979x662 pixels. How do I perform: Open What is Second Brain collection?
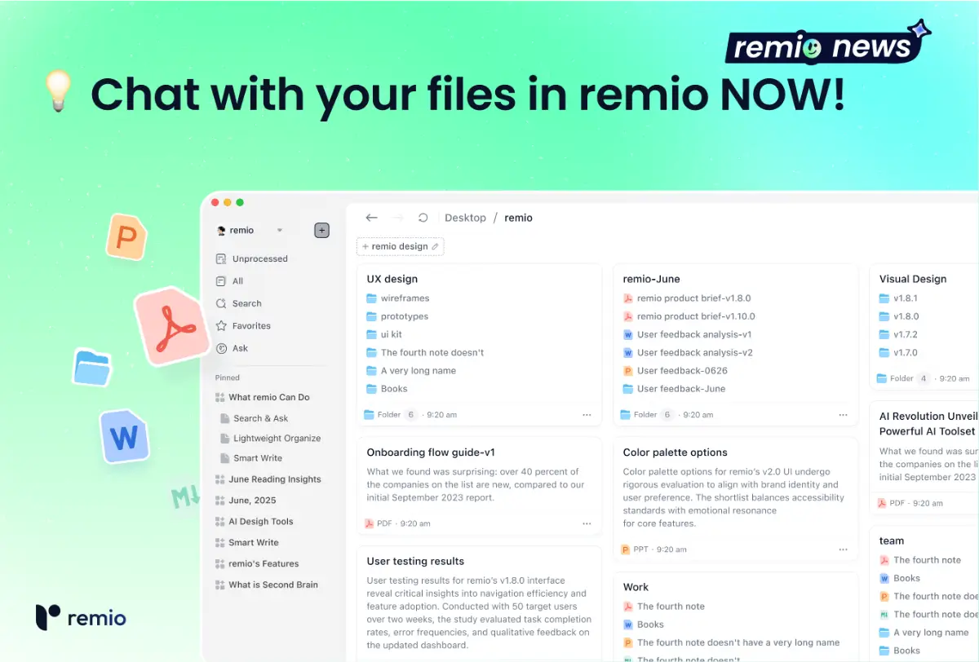pos(273,585)
